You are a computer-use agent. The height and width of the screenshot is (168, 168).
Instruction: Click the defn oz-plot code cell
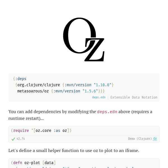pos(84,163)
